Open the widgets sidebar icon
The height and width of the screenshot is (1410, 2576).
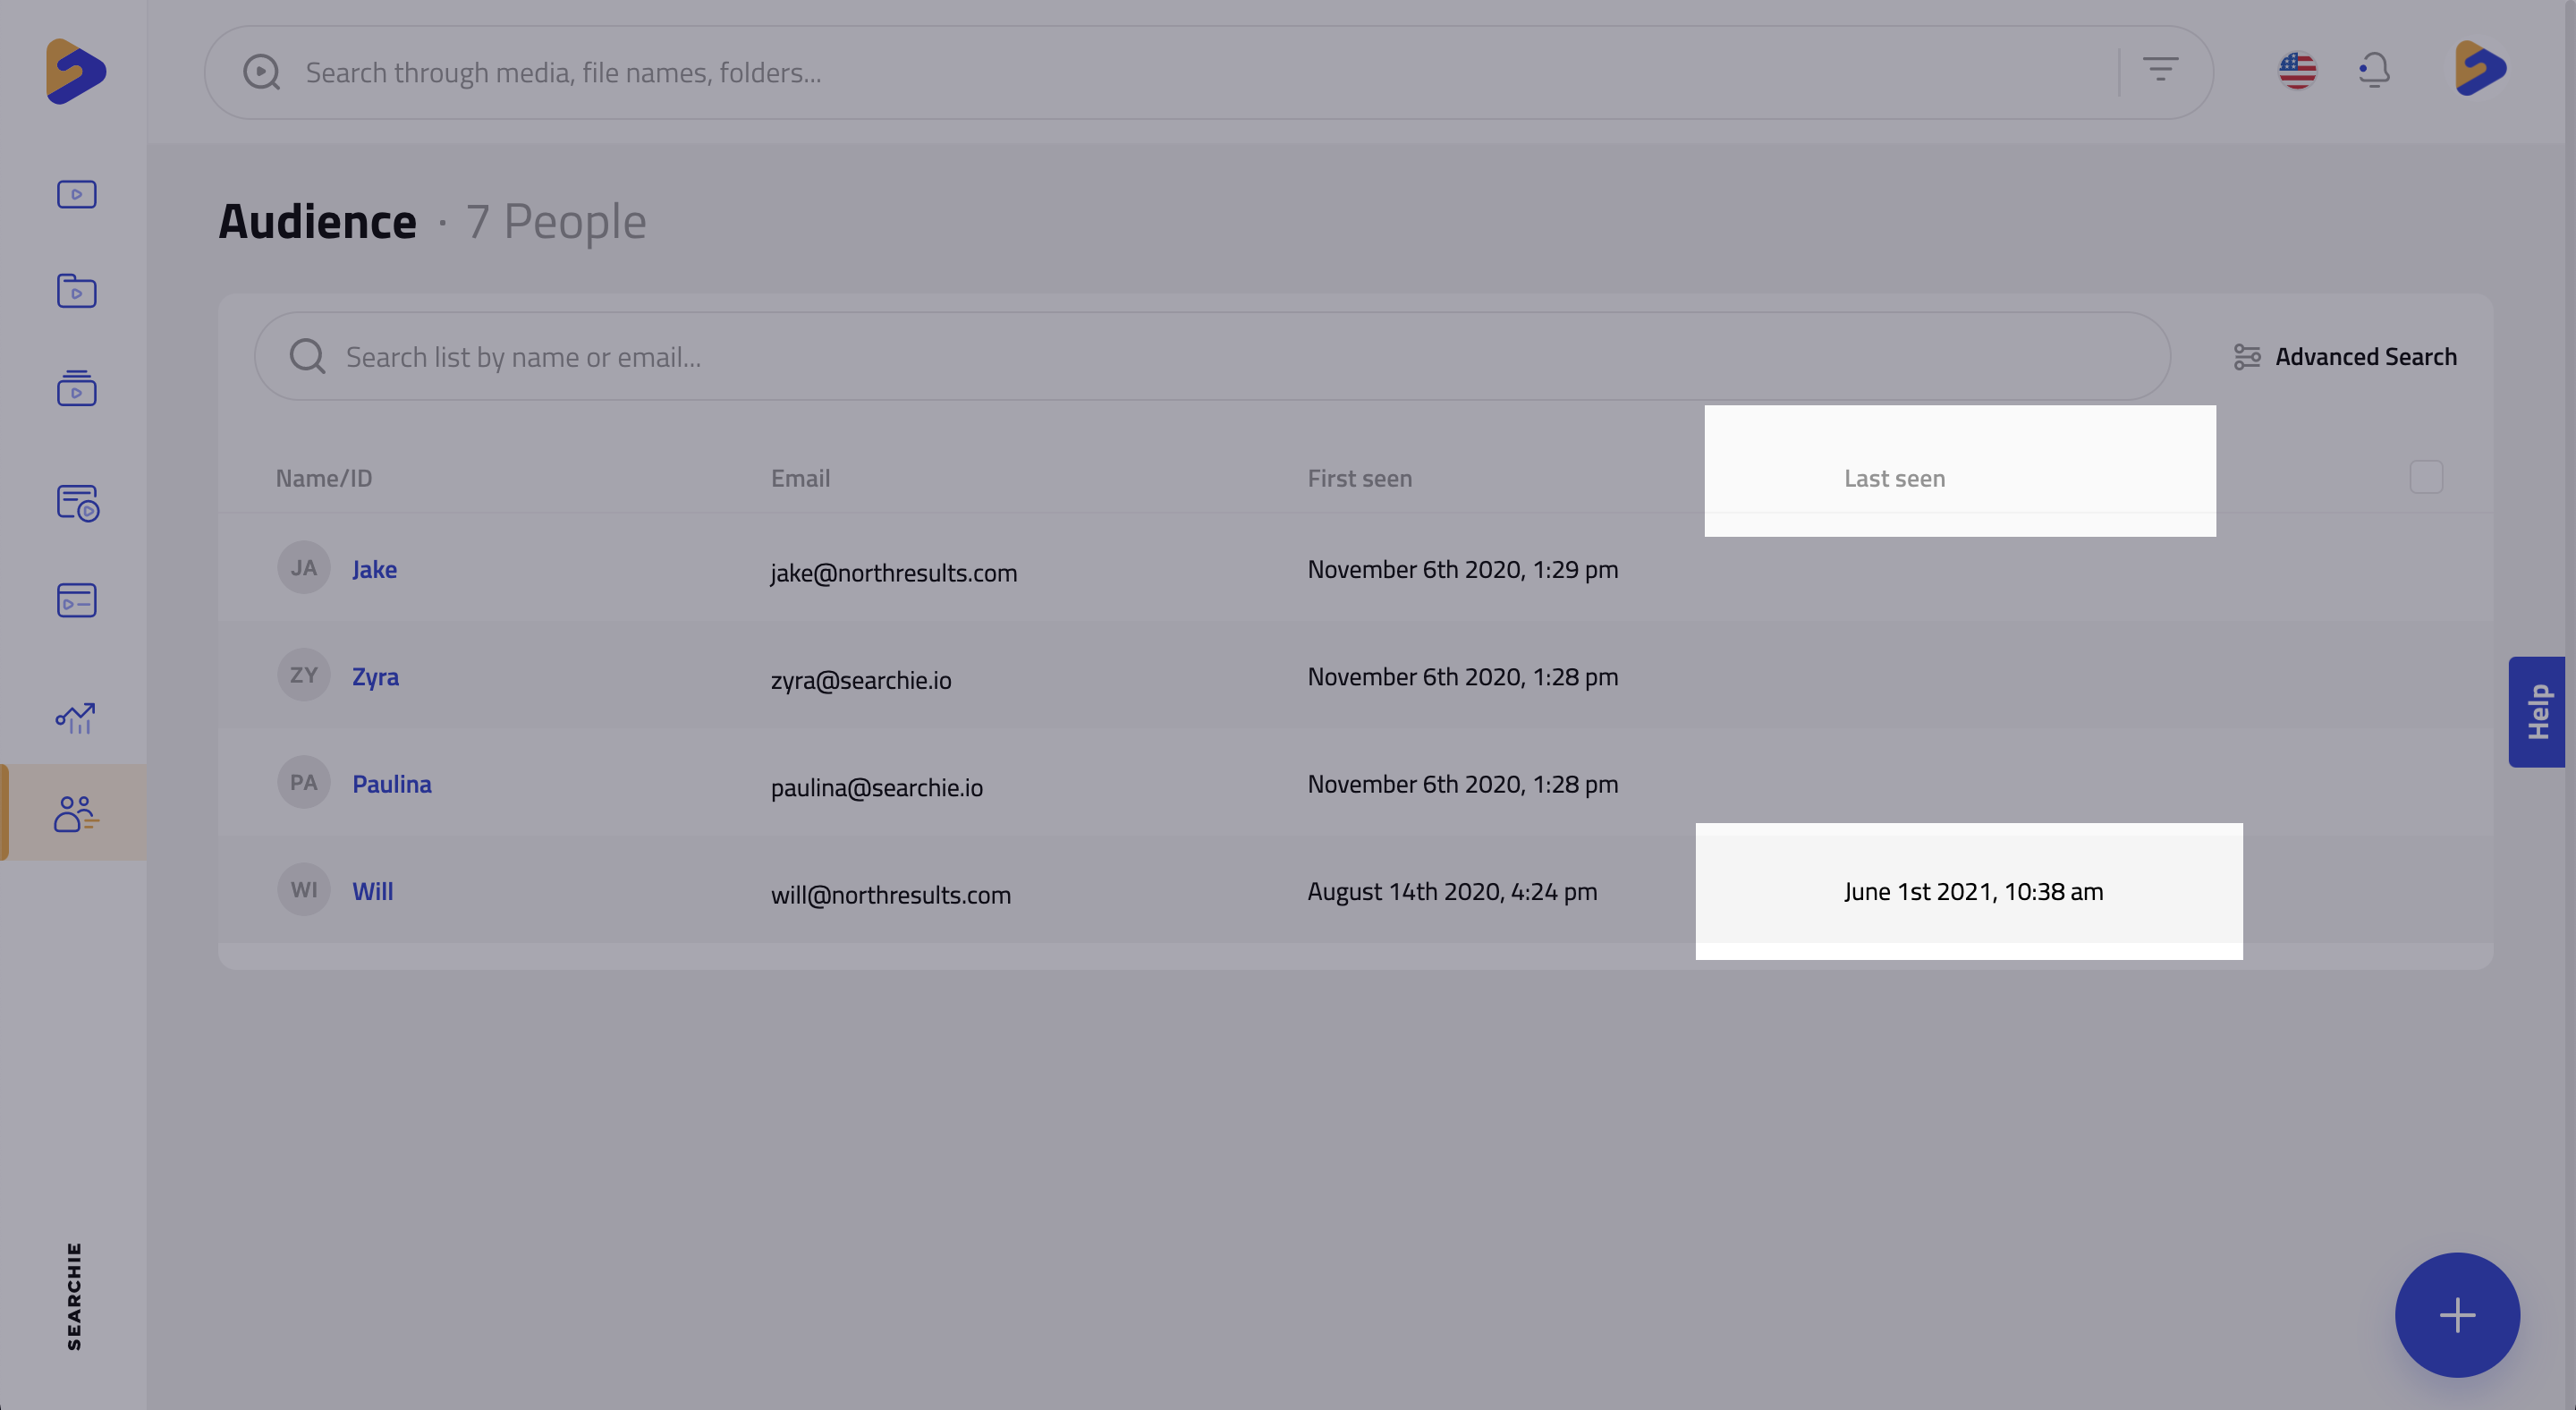click(x=76, y=600)
